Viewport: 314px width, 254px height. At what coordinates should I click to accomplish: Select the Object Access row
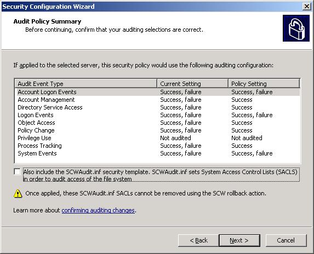point(157,123)
